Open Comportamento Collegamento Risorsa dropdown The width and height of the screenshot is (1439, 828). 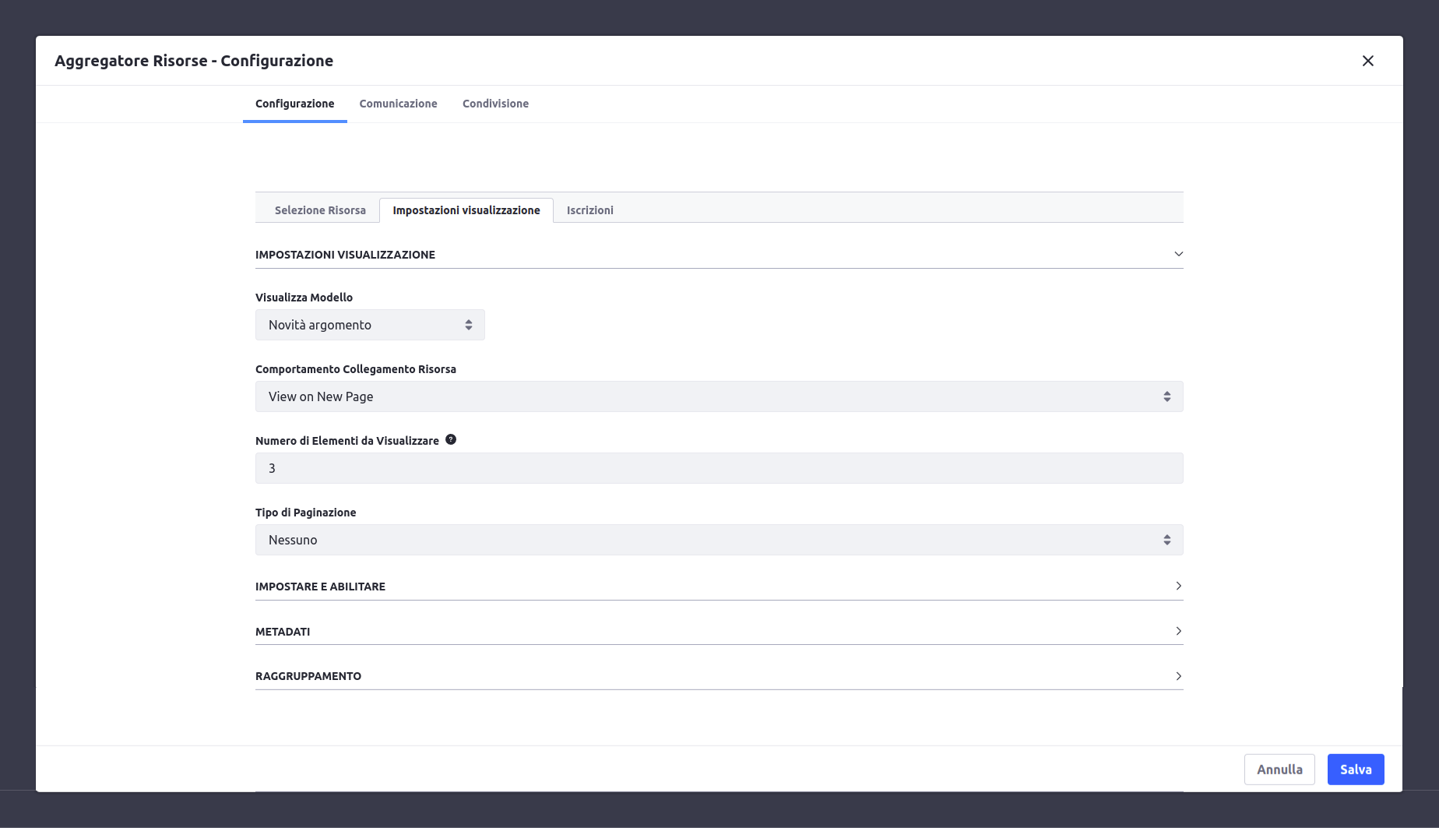[719, 396]
